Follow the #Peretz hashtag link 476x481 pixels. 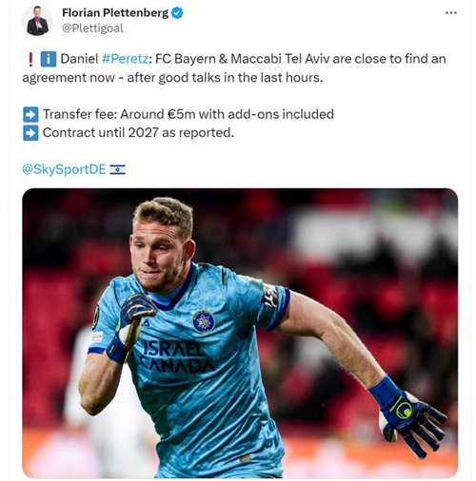pos(125,59)
